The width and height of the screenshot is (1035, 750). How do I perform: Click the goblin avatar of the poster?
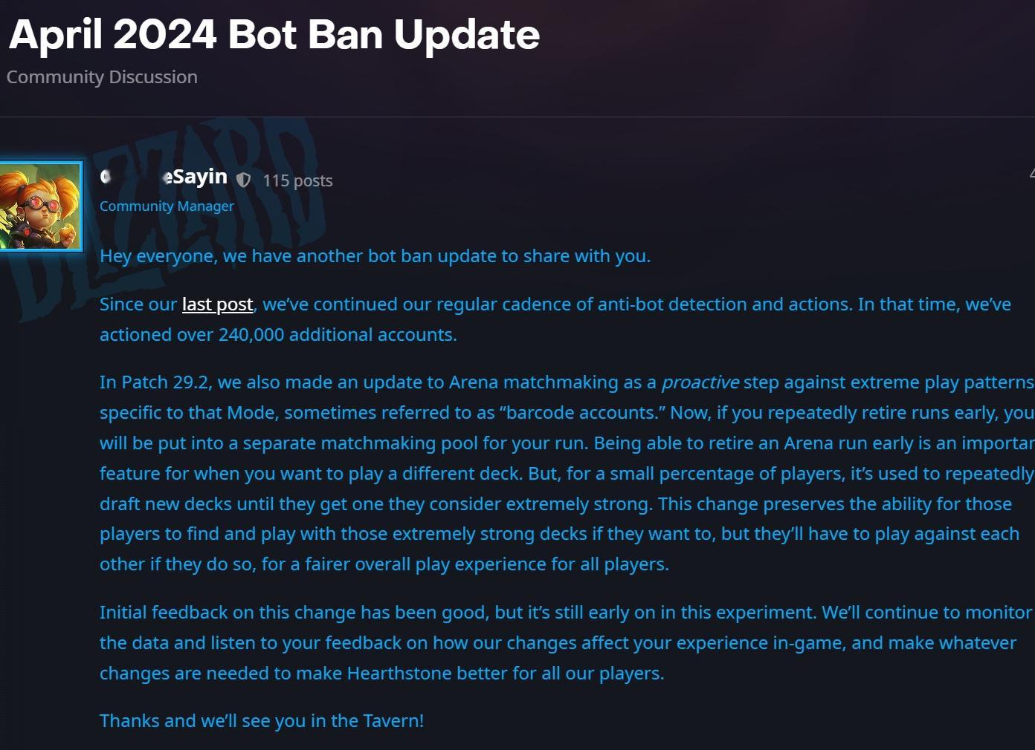(x=40, y=206)
